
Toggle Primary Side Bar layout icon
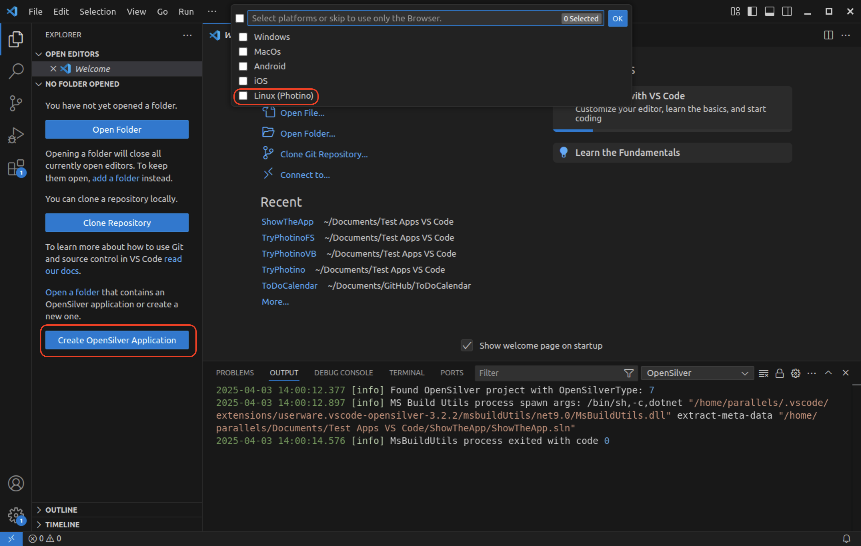click(x=752, y=11)
